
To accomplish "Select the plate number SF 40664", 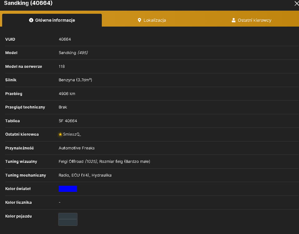I will pos(68,121).
